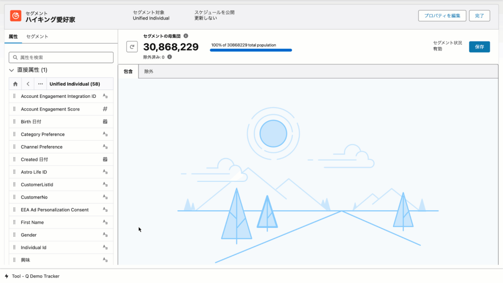The width and height of the screenshot is (503, 283).
Task: Open the セグメント tab in left panel
Action: pyautogui.click(x=37, y=36)
